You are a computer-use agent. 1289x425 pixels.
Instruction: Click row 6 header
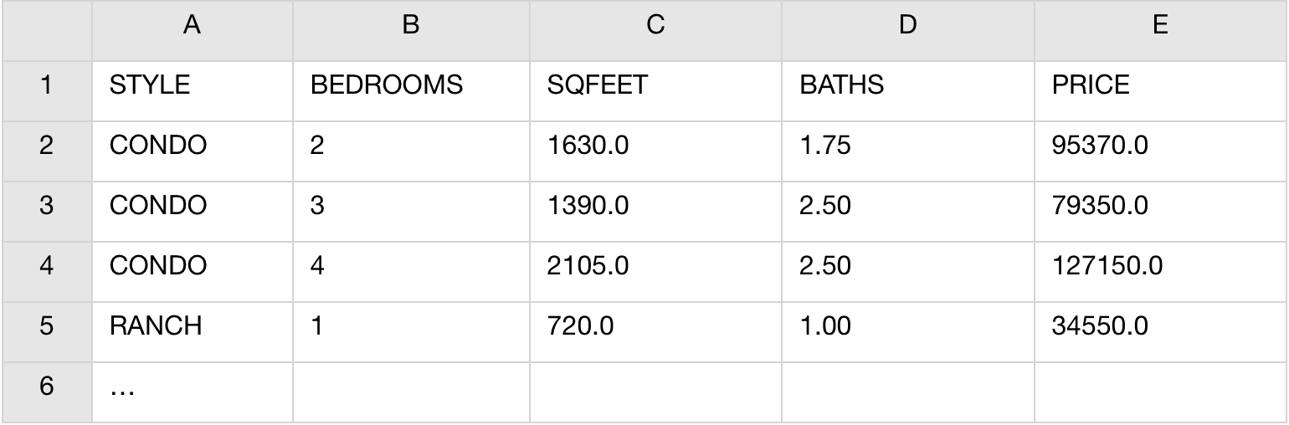46,386
